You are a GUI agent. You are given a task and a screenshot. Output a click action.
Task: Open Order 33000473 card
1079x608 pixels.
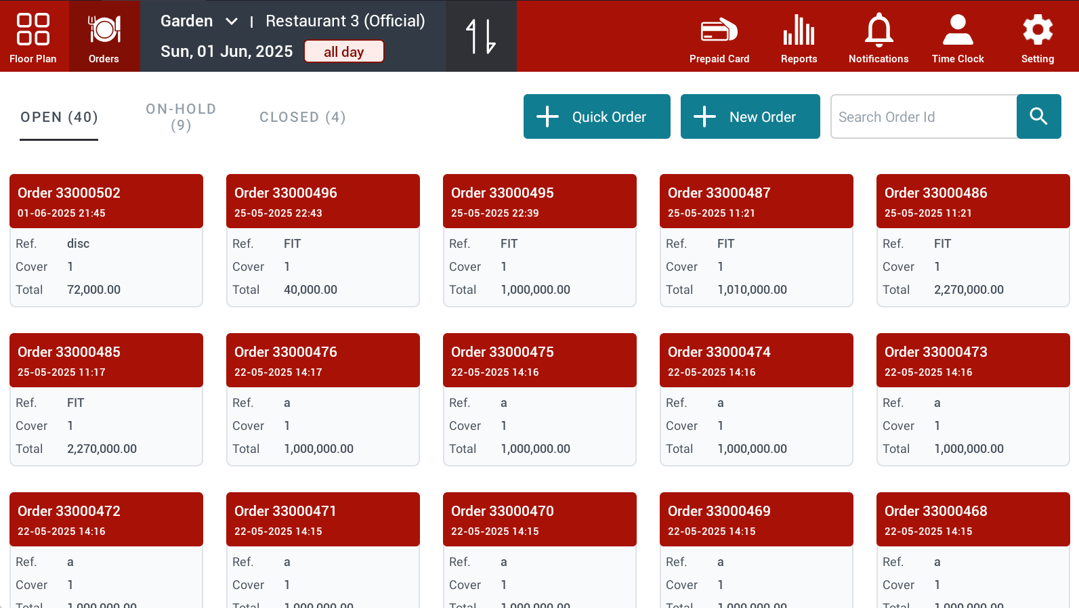(973, 399)
